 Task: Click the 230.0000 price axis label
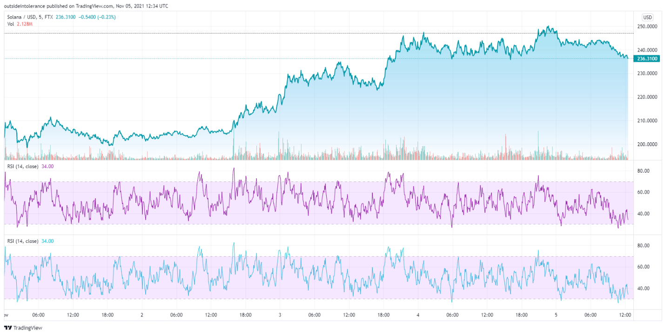point(648,74)
